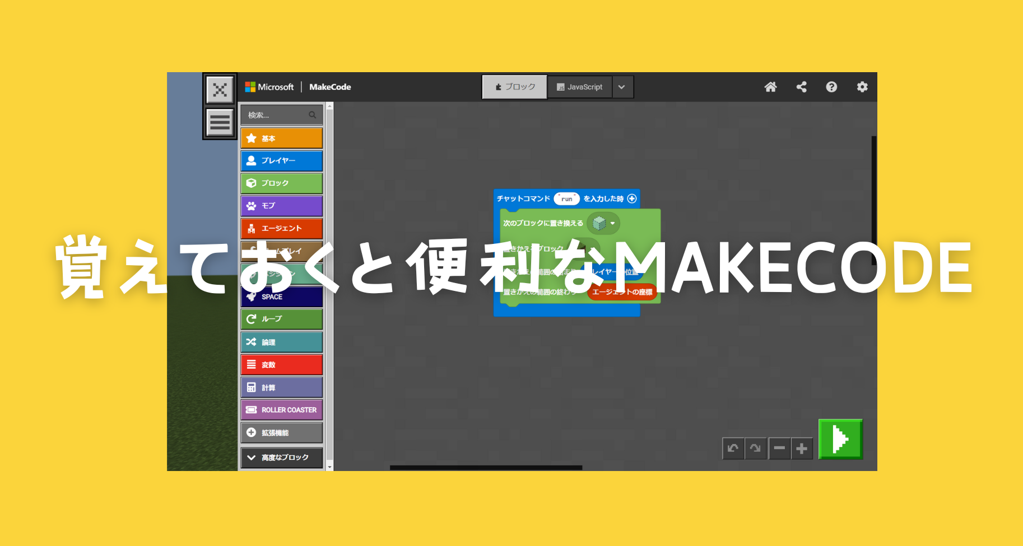1023x546 pixels.
Task: Click the toolbox search field
Action: pos(280,115)
